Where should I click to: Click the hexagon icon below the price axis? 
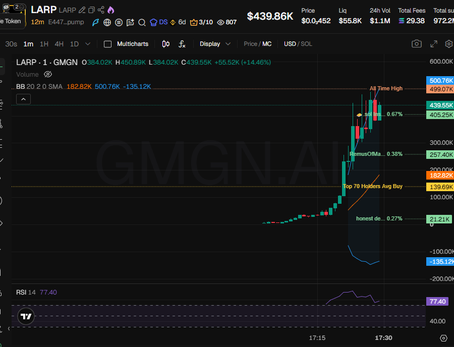[443, 338]
